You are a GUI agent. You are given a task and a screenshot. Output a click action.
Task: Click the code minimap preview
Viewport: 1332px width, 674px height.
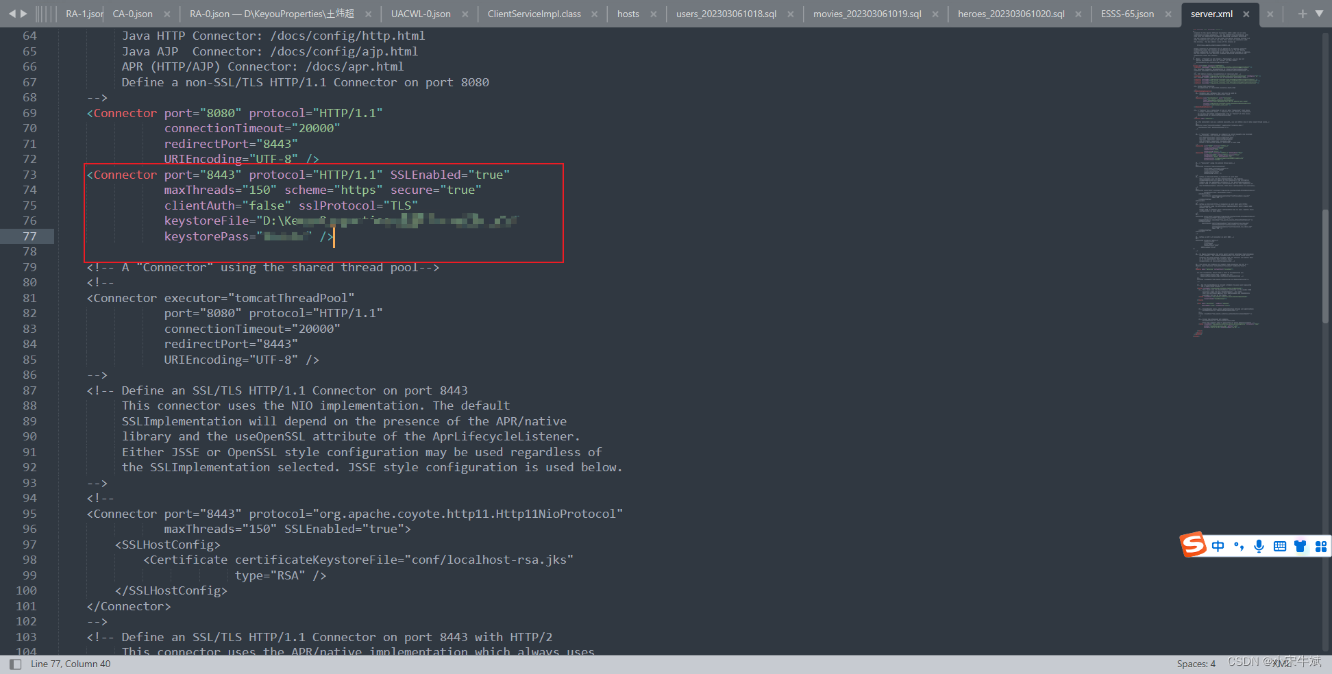click(1230, 183)
